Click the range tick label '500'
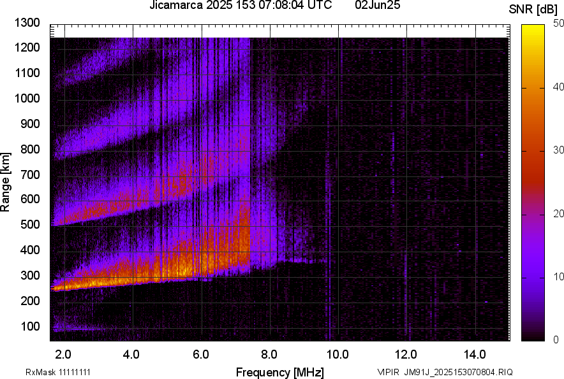The image size is (564, 379). pyautogui.click(x=30, y=224)
